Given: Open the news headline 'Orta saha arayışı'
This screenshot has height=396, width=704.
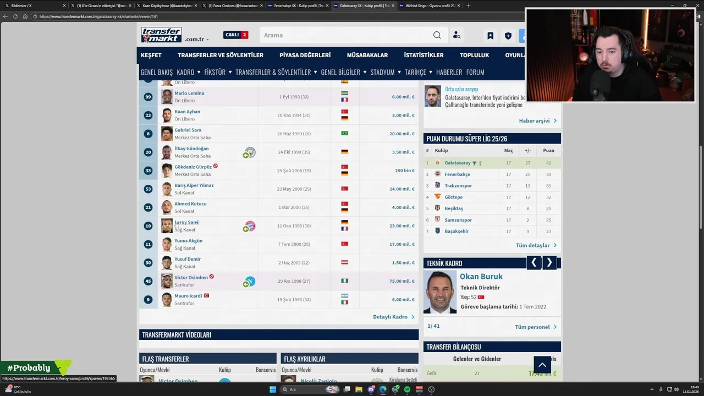Looking at the screenshot, I should 461,89.
